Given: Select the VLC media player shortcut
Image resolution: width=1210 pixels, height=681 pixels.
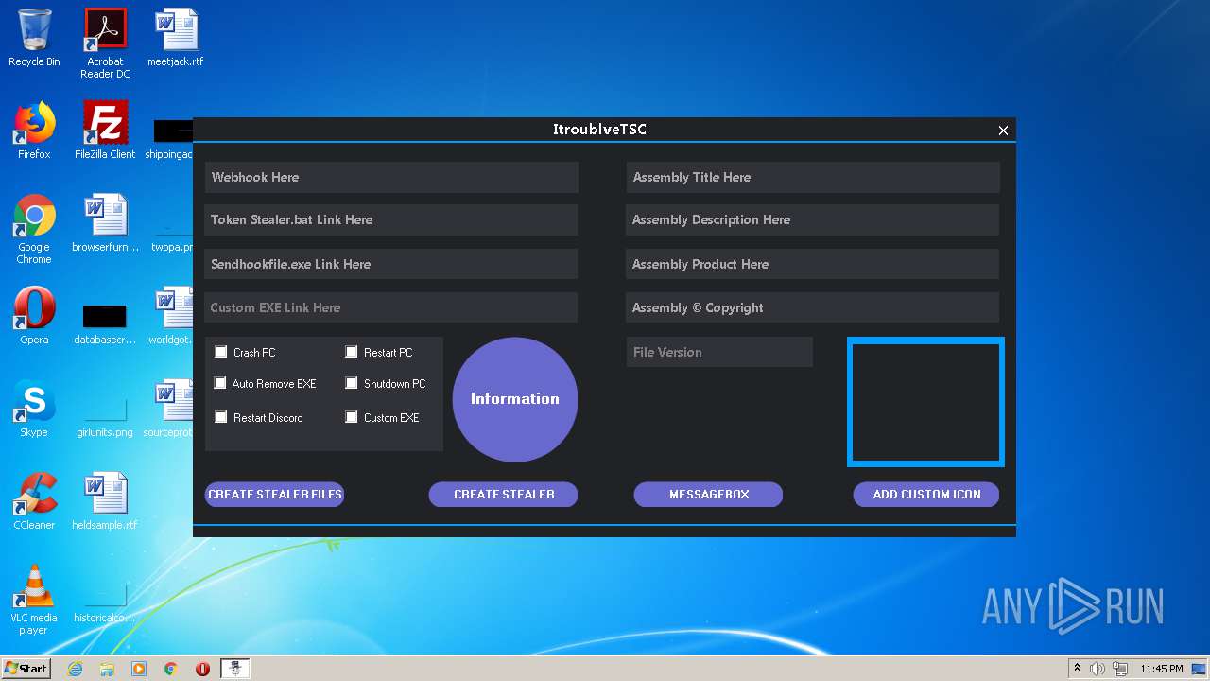Looking at the screenshot, I should coord(34,600).
